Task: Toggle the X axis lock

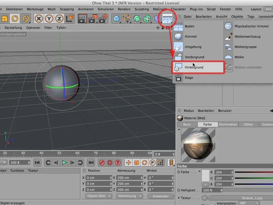Action: pos(39,19)
